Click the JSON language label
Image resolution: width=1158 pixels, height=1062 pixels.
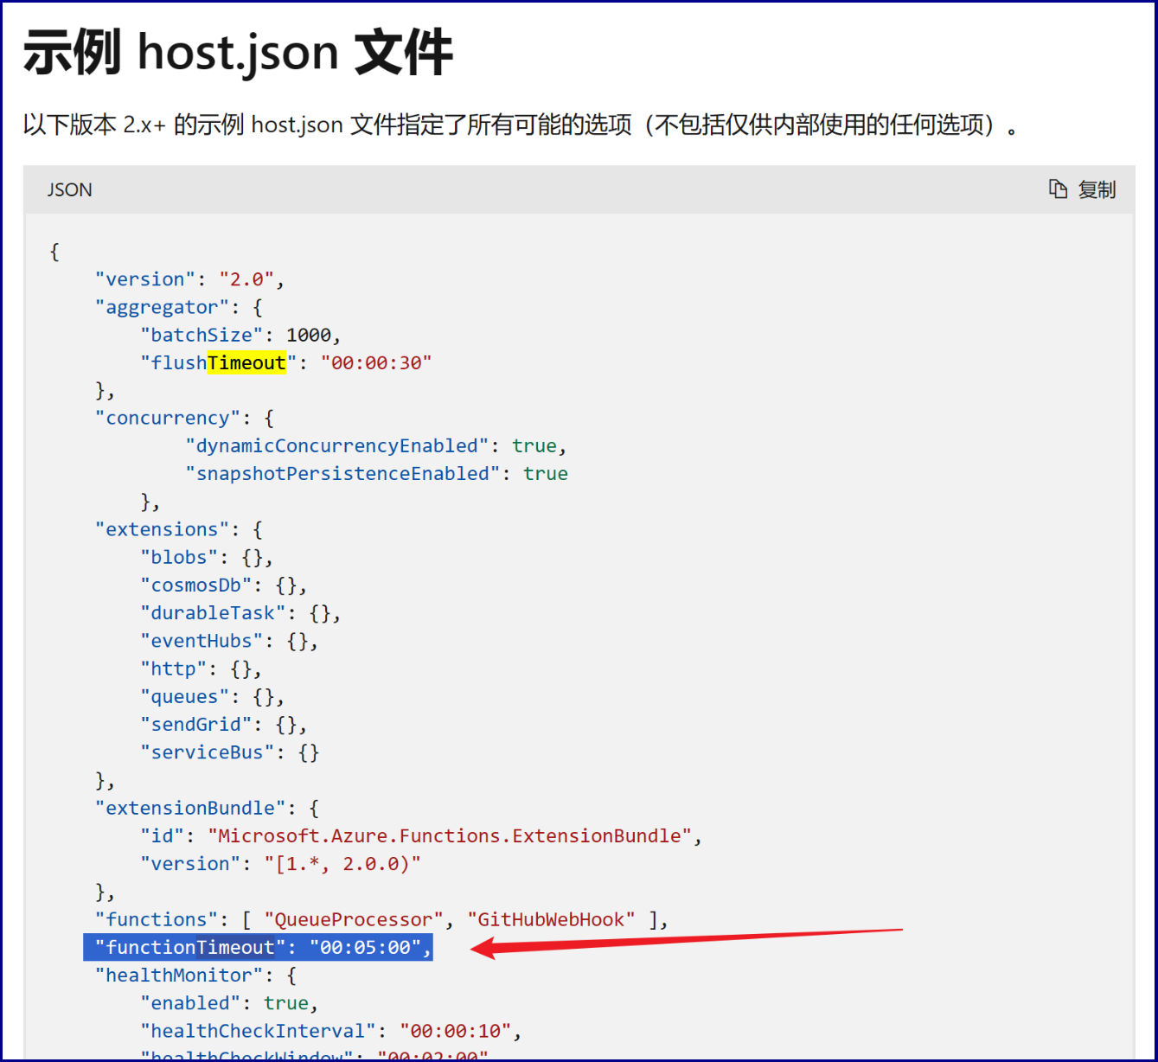[69, 189]
